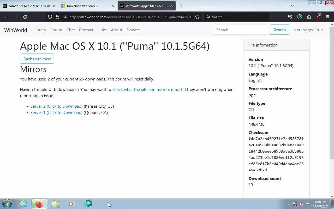
Task: Click the File Information panel header
Action: (276, 45)
